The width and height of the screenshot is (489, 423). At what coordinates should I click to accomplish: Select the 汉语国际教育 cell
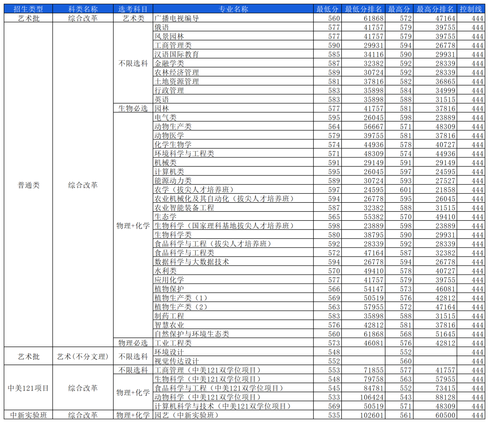click(233, 54)
